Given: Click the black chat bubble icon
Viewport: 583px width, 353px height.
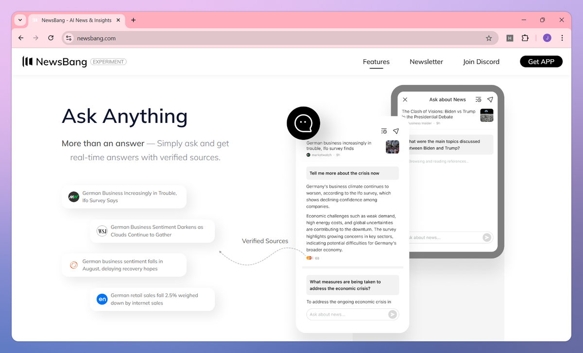Looking at the screenshot, I should (x=303, y=123).
